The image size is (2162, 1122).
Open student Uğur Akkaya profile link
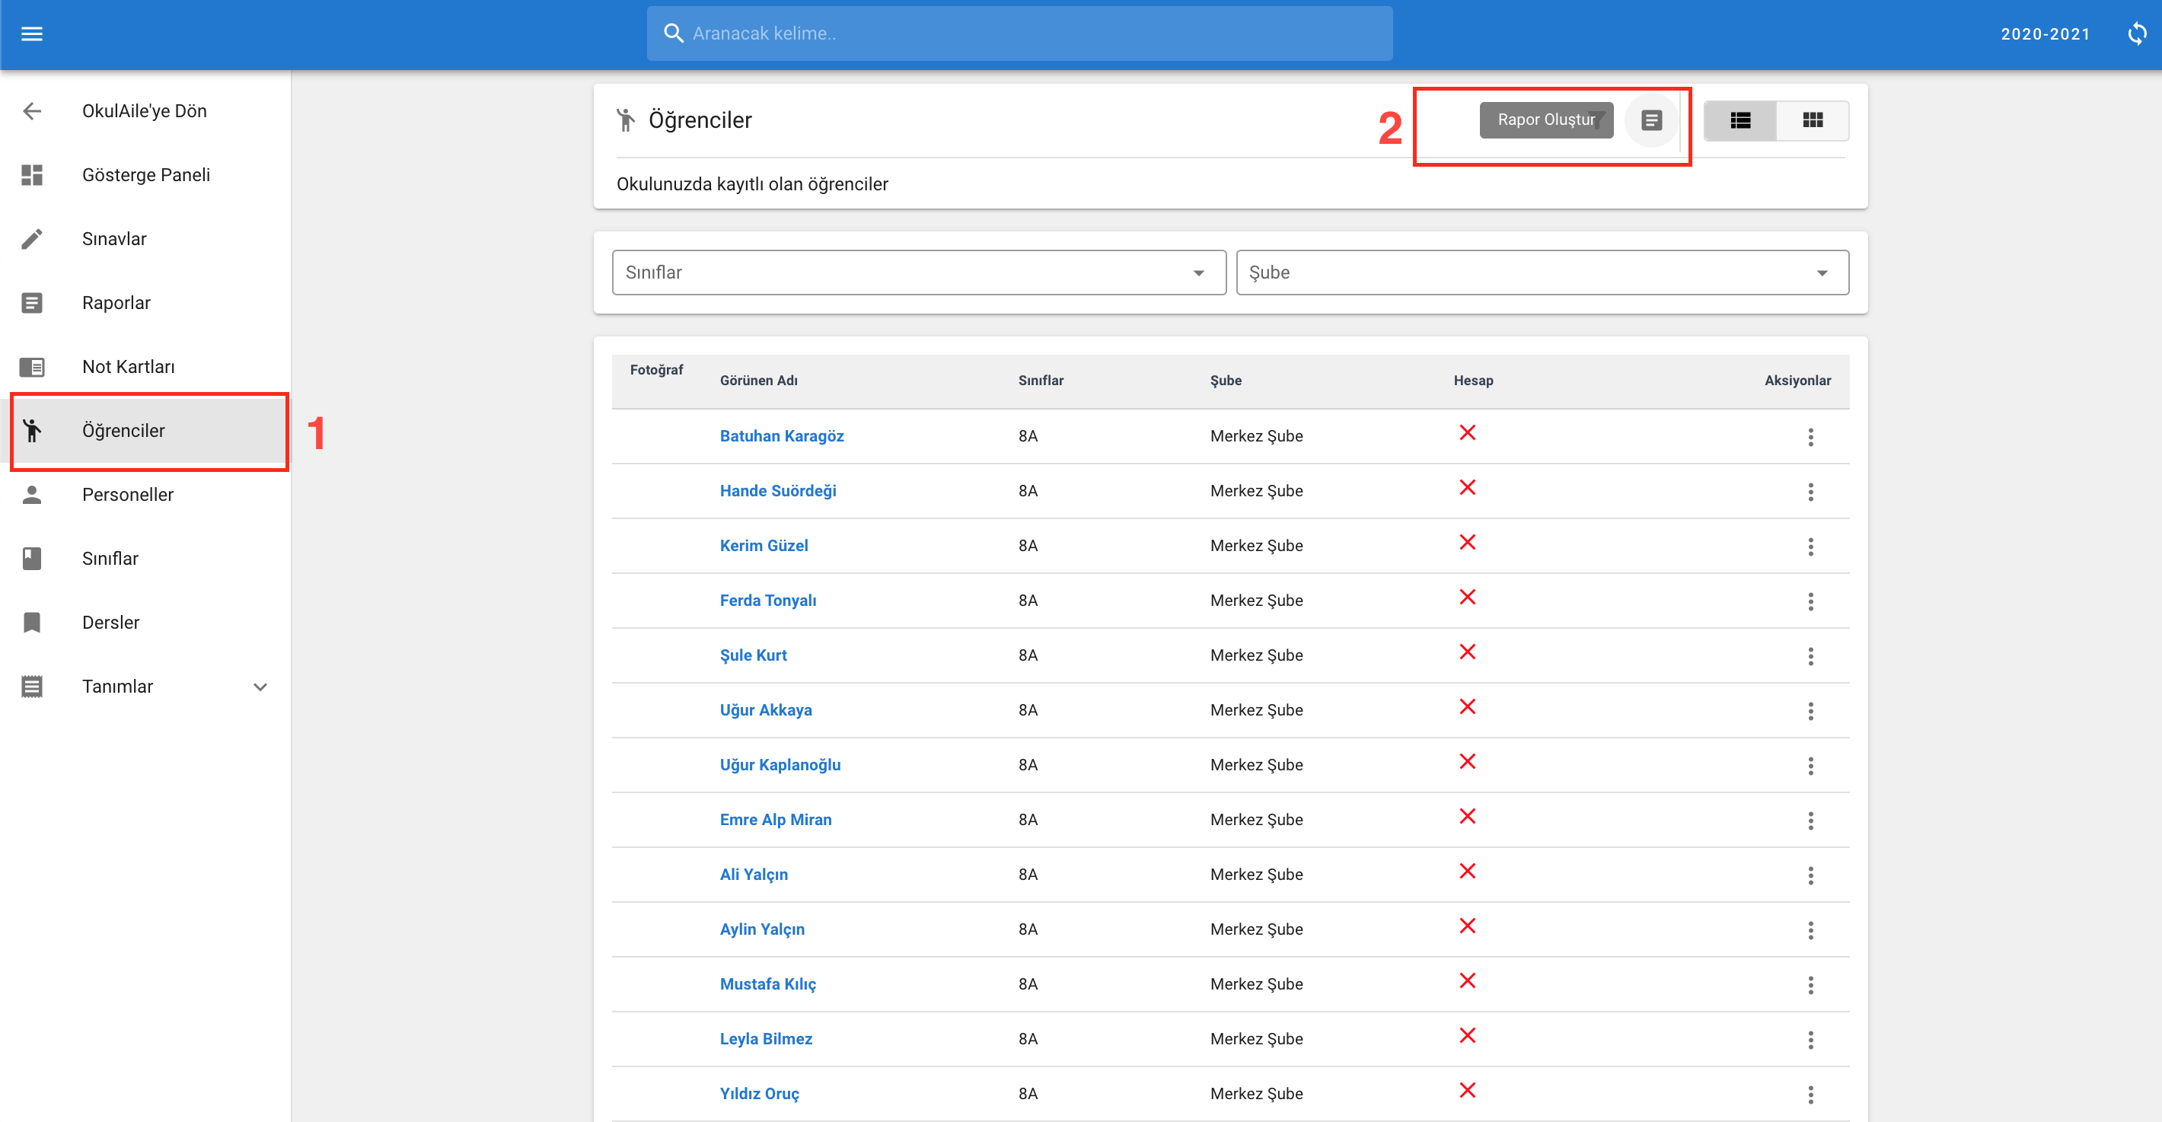coord(765,710)
